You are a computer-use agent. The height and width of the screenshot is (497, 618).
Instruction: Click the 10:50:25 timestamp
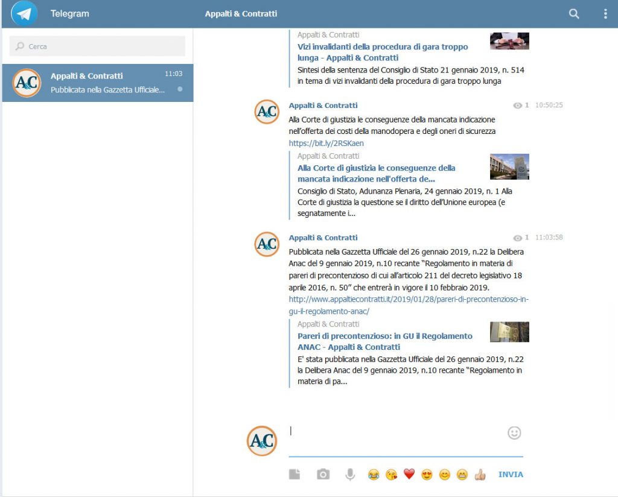549,105
